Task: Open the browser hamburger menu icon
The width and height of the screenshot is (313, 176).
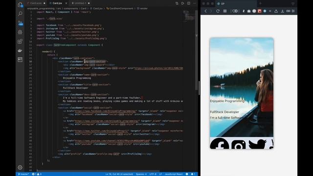Action: pyautogui.click(x=293, y=11)
